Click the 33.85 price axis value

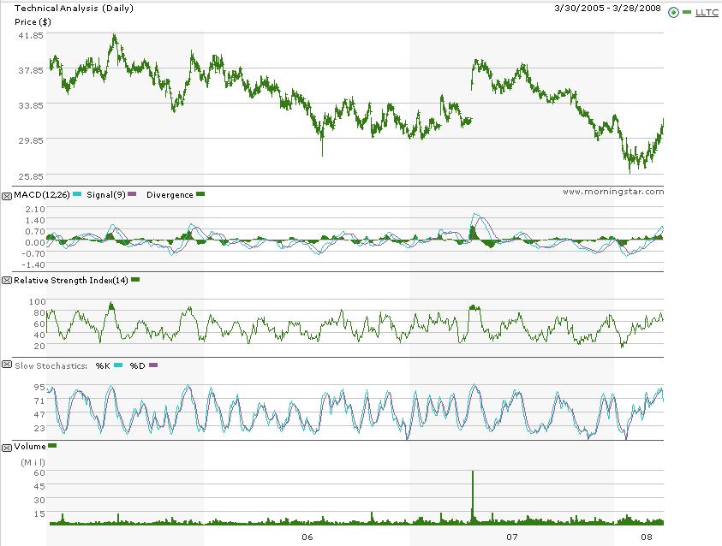(x=31, y=105)
